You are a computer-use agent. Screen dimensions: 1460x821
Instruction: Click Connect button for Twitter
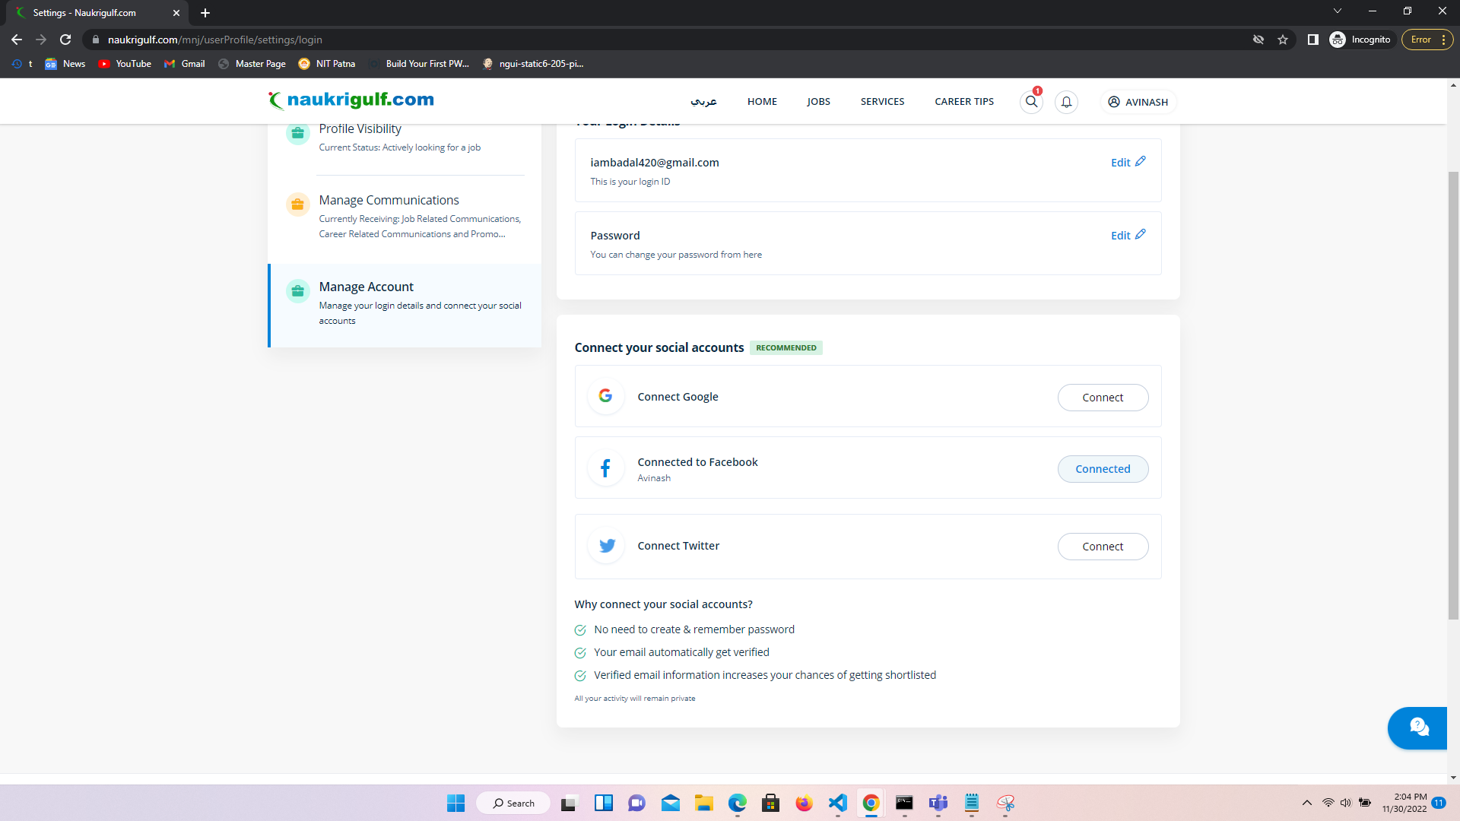(1103, 547)
